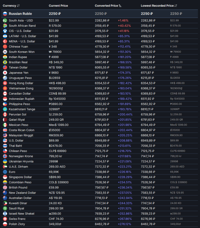
Task: Click the Japanese Yen flag icon
Action: coord(5,73)
